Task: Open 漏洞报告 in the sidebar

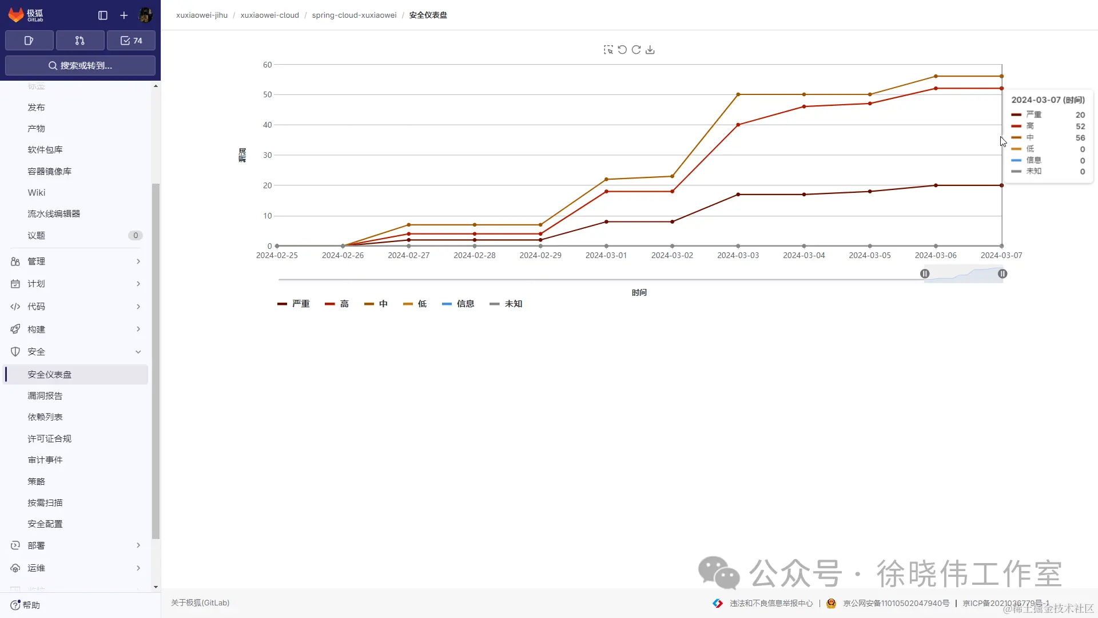Action: pyautogui.click(x=45, y=396)
